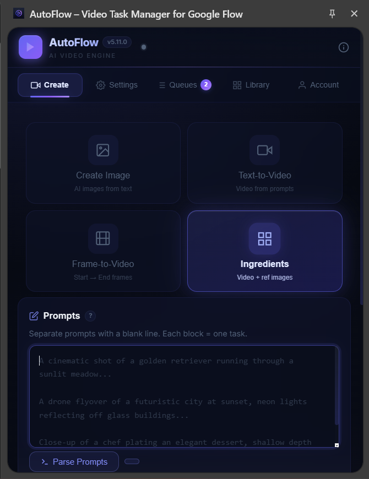Image resolution: width=369 pixels, height=479 pixels.
Task: Click the Prompts edit pencil icon
Action: coord(34,316)
